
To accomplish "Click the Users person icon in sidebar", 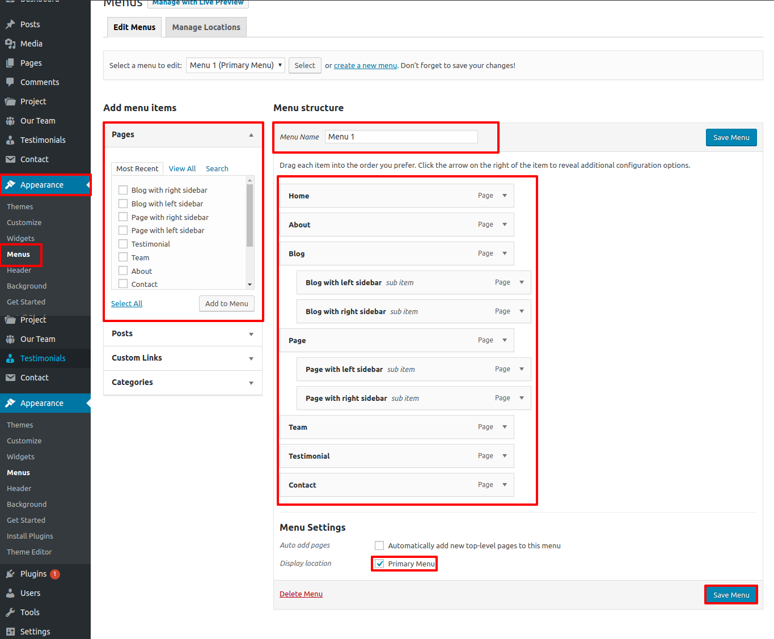I will pos(10,593).
